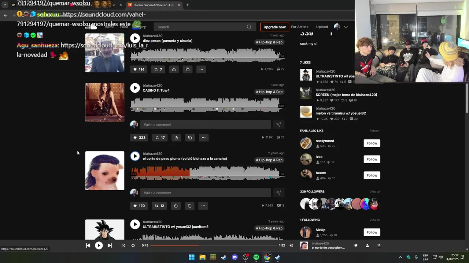Repost 'CASINO ft Tuw4' showing 17 reposts
469x263 pixels.
coord(160,138)
